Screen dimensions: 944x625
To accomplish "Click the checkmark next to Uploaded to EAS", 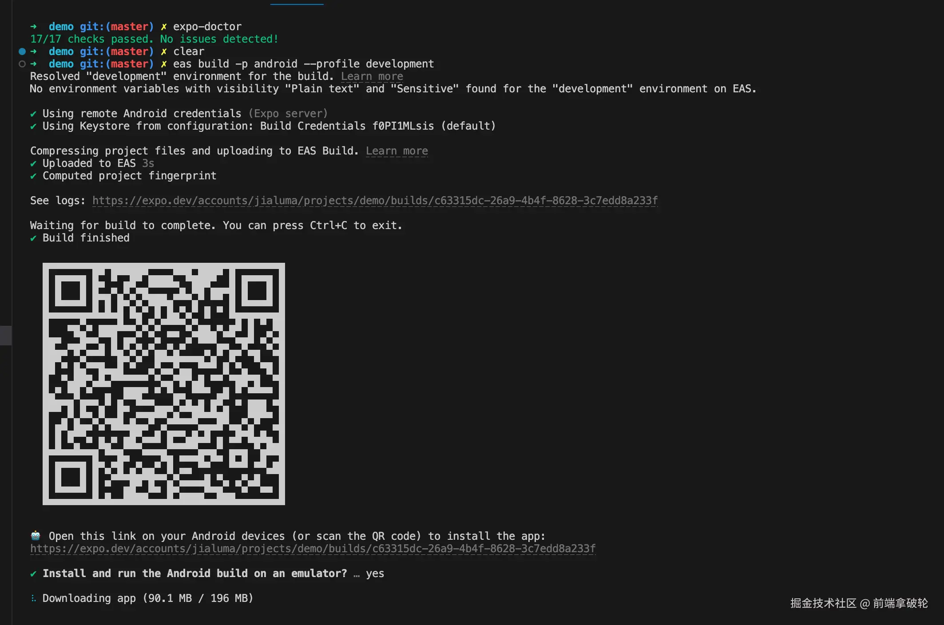I will point(33,164).
